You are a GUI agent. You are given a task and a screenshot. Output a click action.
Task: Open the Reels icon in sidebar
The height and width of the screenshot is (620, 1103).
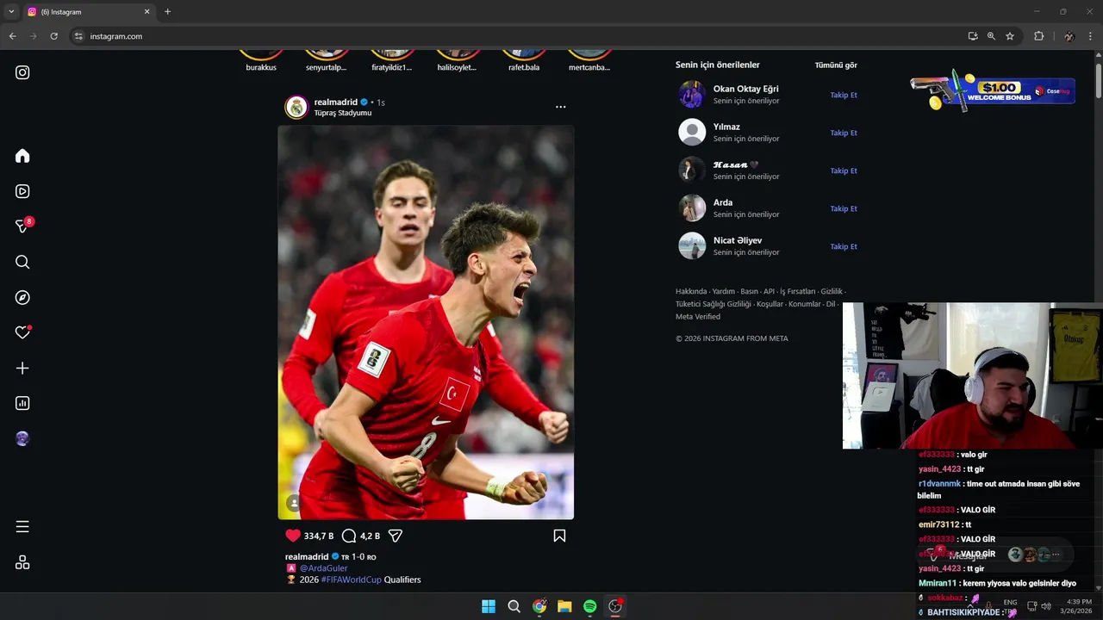coord(22,191)
